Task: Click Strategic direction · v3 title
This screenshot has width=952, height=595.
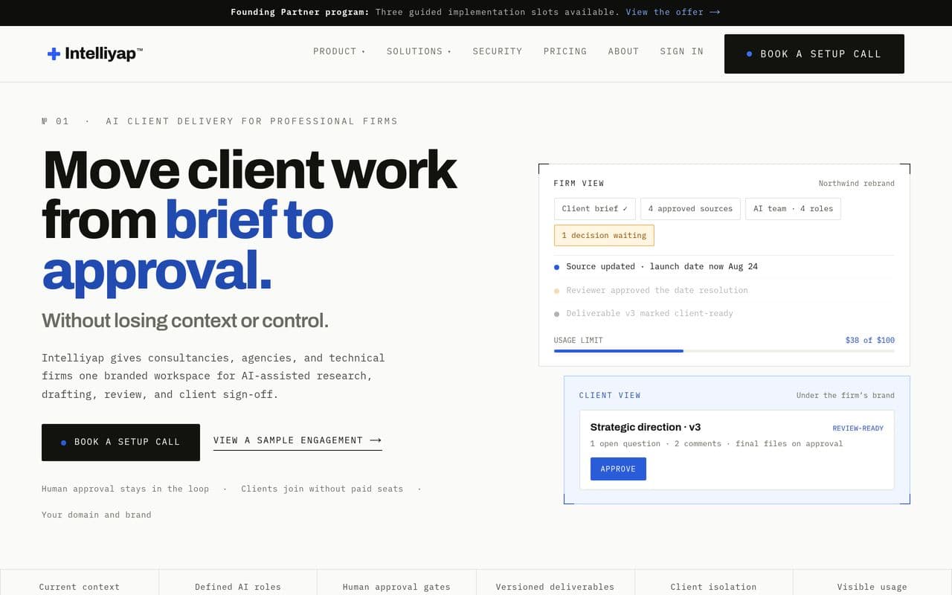Action: click(x=646, y=427)
